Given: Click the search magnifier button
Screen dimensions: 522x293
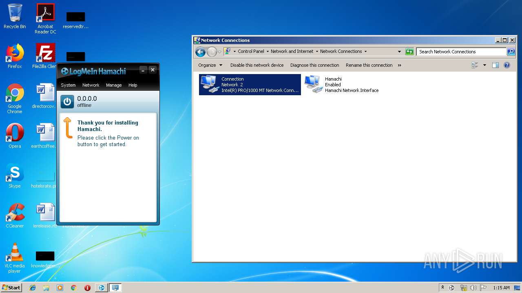Looking at the screenshot, I should (x=511, y=52).
